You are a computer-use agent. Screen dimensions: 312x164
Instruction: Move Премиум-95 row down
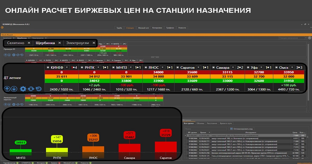point(9,55)
